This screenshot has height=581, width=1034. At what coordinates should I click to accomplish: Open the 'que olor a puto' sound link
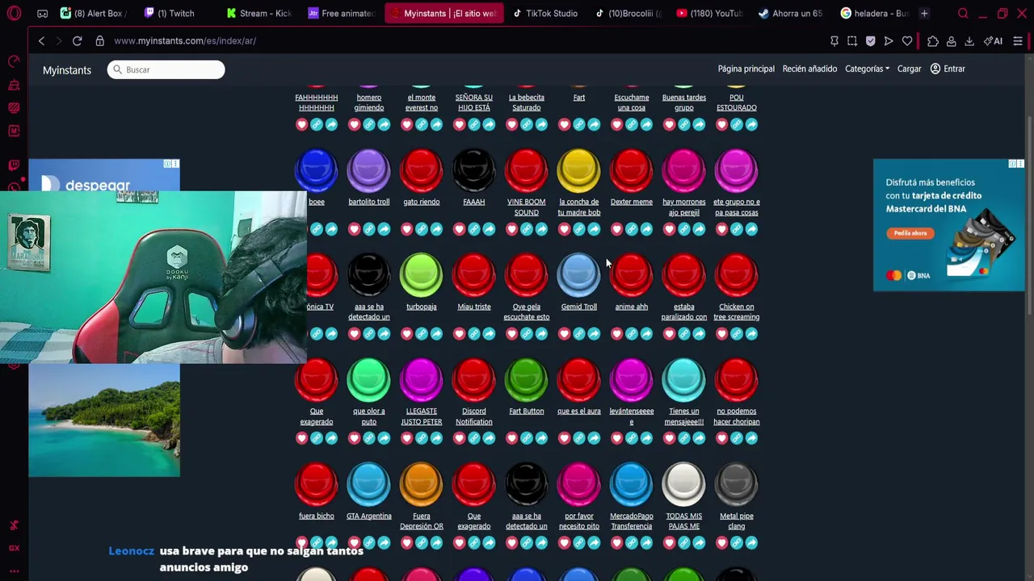pyautogui.click(x=368, y=416)
